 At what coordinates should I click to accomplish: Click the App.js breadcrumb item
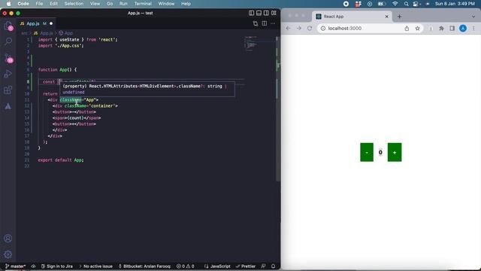coord(44,33)
